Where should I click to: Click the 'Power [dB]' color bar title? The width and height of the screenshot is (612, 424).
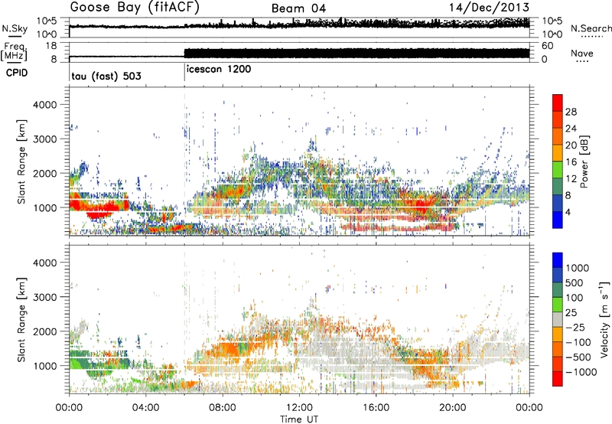pos(584,161)
